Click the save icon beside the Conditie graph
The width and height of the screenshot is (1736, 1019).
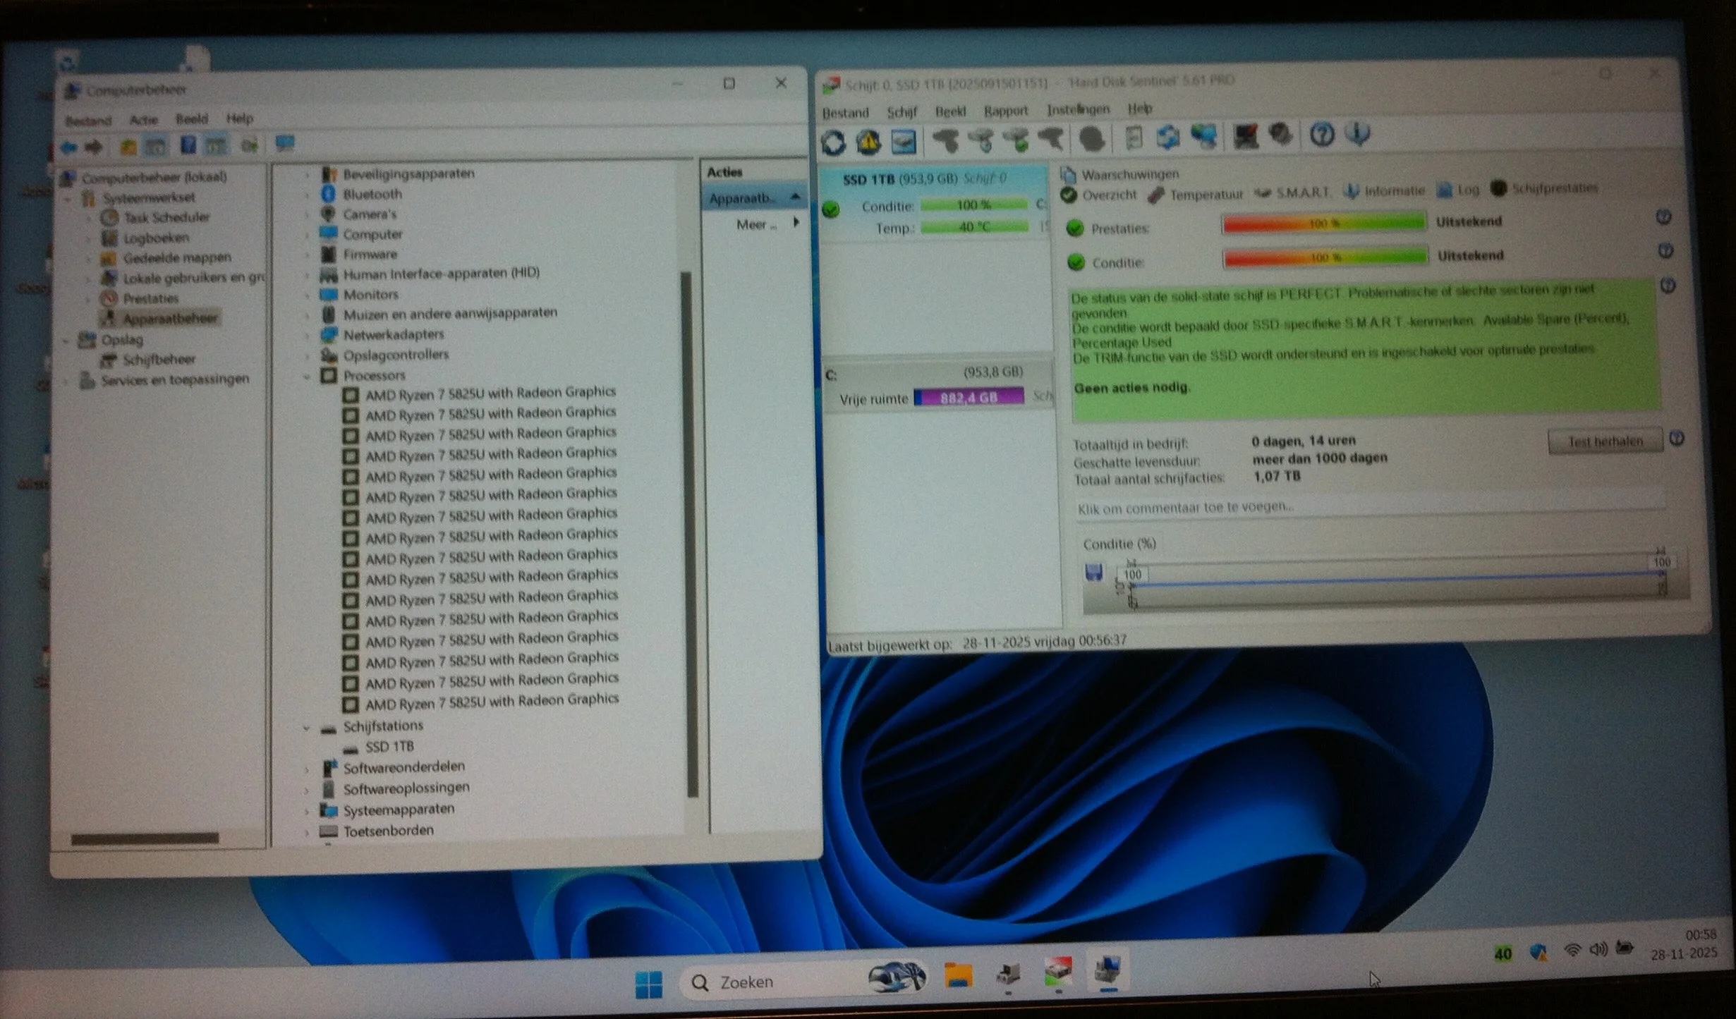pos(1093,572)
